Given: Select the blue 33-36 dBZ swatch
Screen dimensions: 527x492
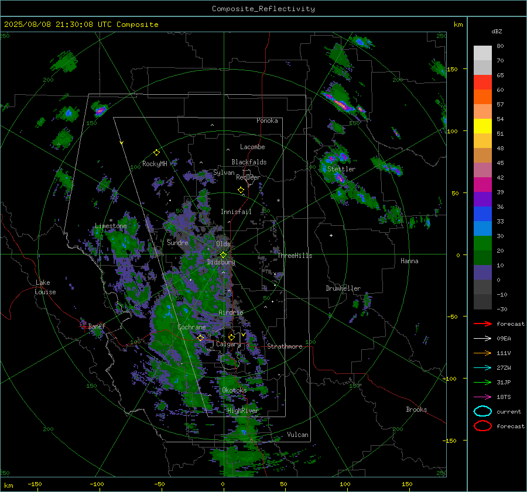Looking at the screenshot, I should pyautogui.click(x=482, y=214).
